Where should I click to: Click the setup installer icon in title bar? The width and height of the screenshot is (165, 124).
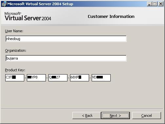(x=4, y=4)
